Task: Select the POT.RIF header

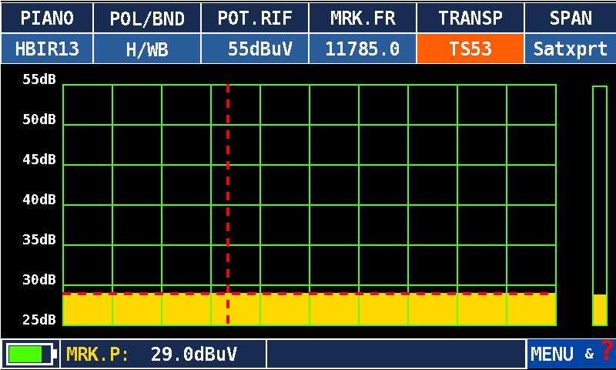Action: [x=255, y=18]
